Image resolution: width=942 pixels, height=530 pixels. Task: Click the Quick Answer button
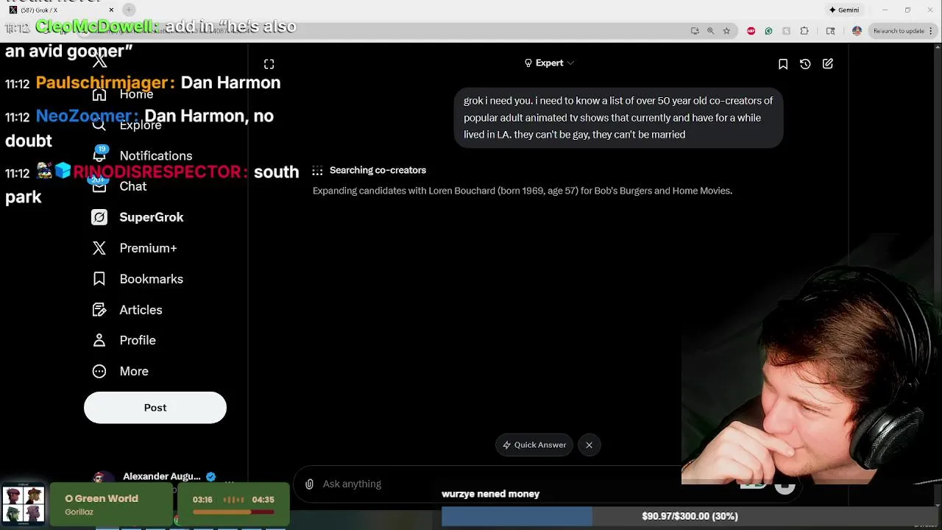534,445
